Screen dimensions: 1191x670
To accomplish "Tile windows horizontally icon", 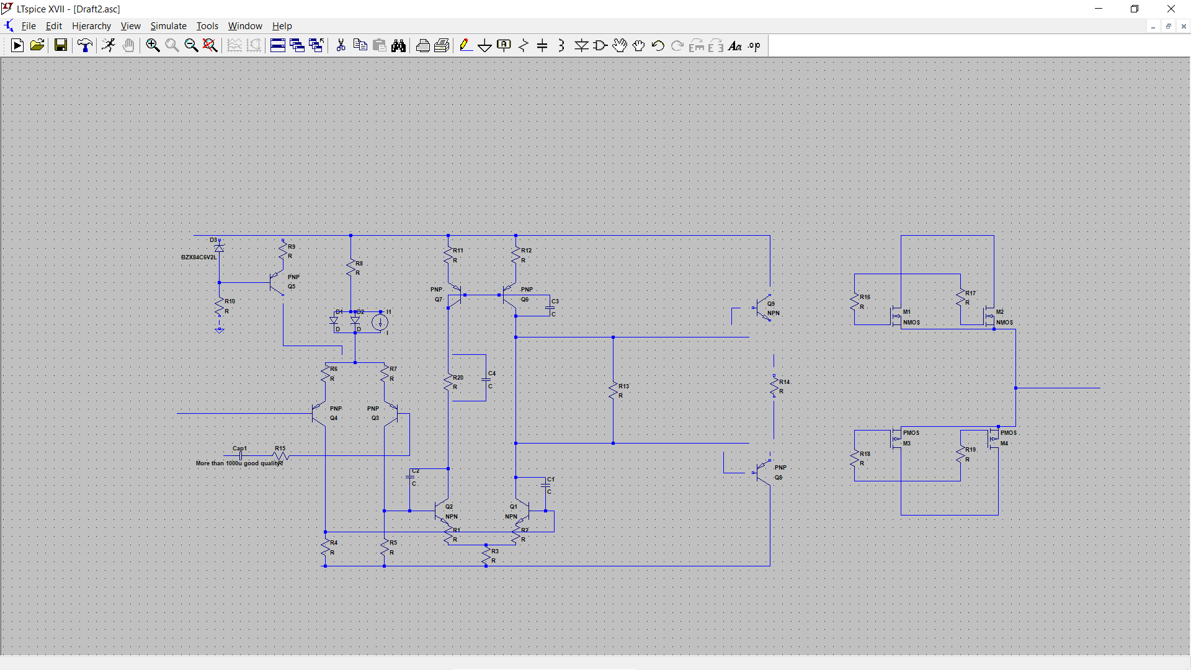I will click(278, 45).
